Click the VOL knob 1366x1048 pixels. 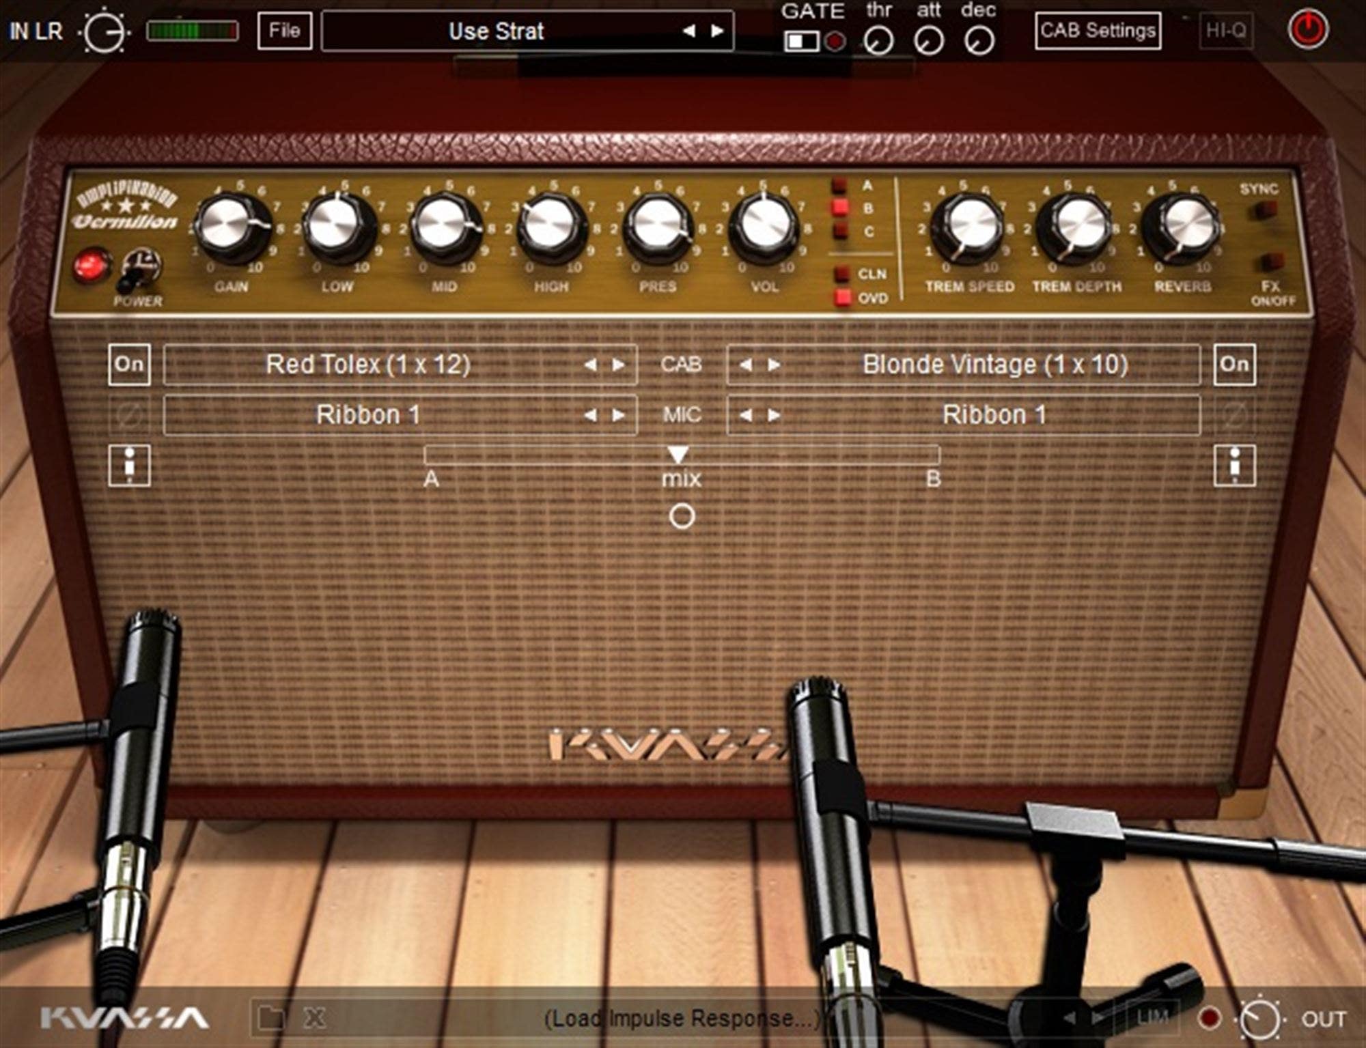pyautogui.click(x=763, y=227)
